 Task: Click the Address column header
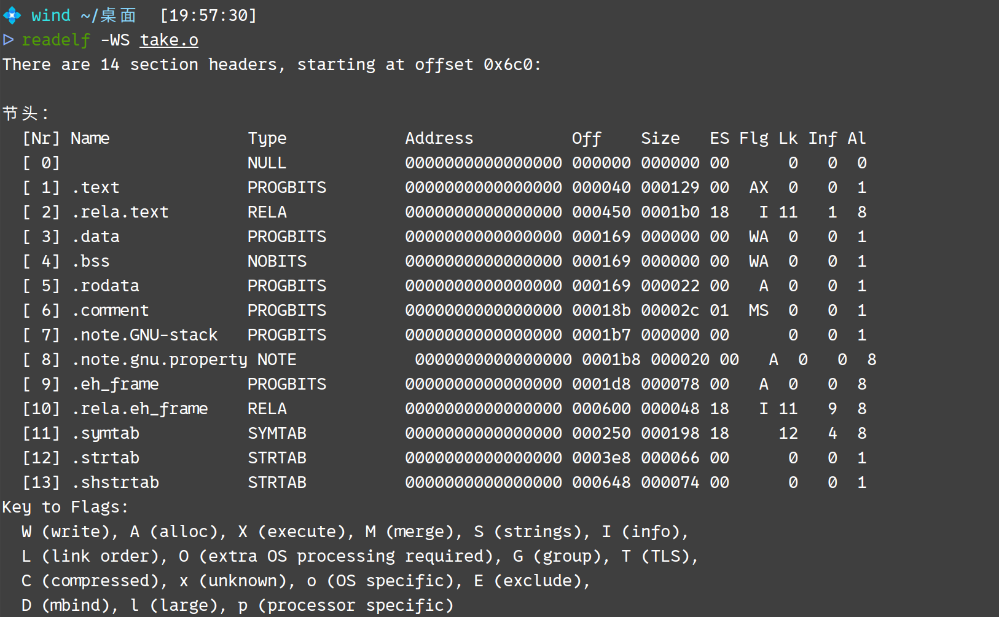pyautogui.click(x=439, y=138)
